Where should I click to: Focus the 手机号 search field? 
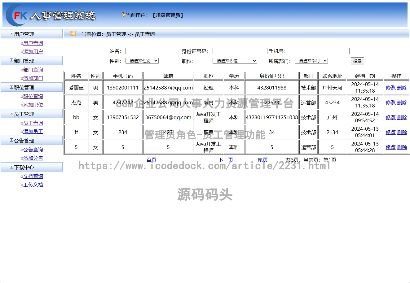pos(322,51)
